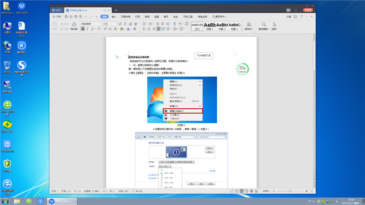The image size is (365, 205).
Task: Click the font color A button
Action: point(128,29)
